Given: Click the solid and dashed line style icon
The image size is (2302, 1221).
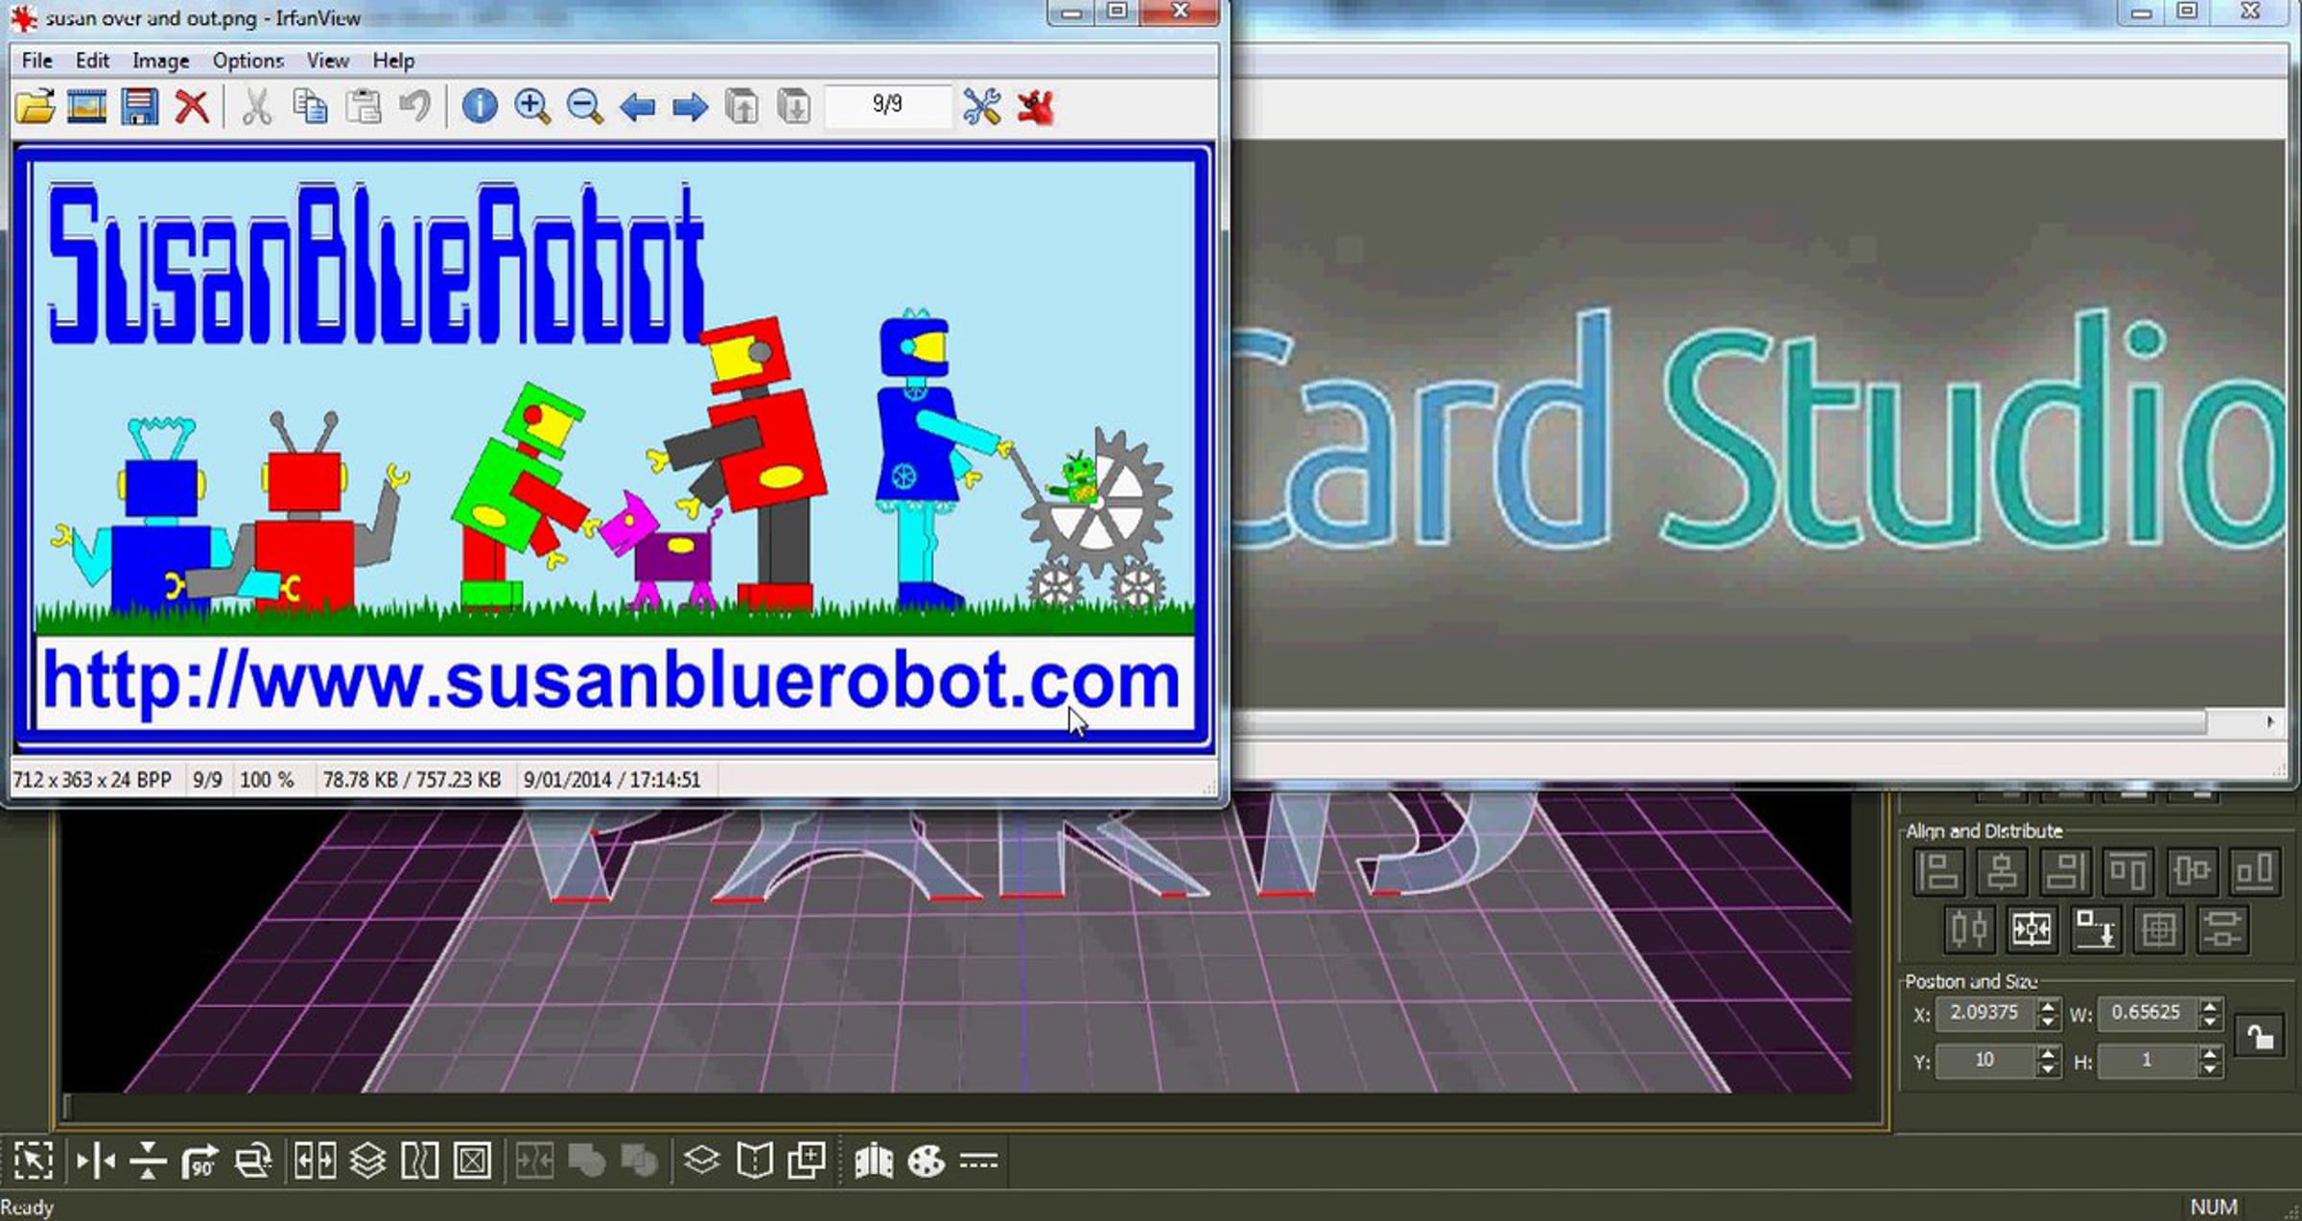Looking at the screenshot, I should 978,1162.
